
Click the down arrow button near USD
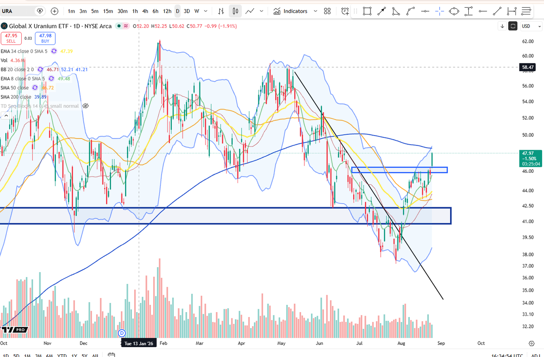point(502,26)
